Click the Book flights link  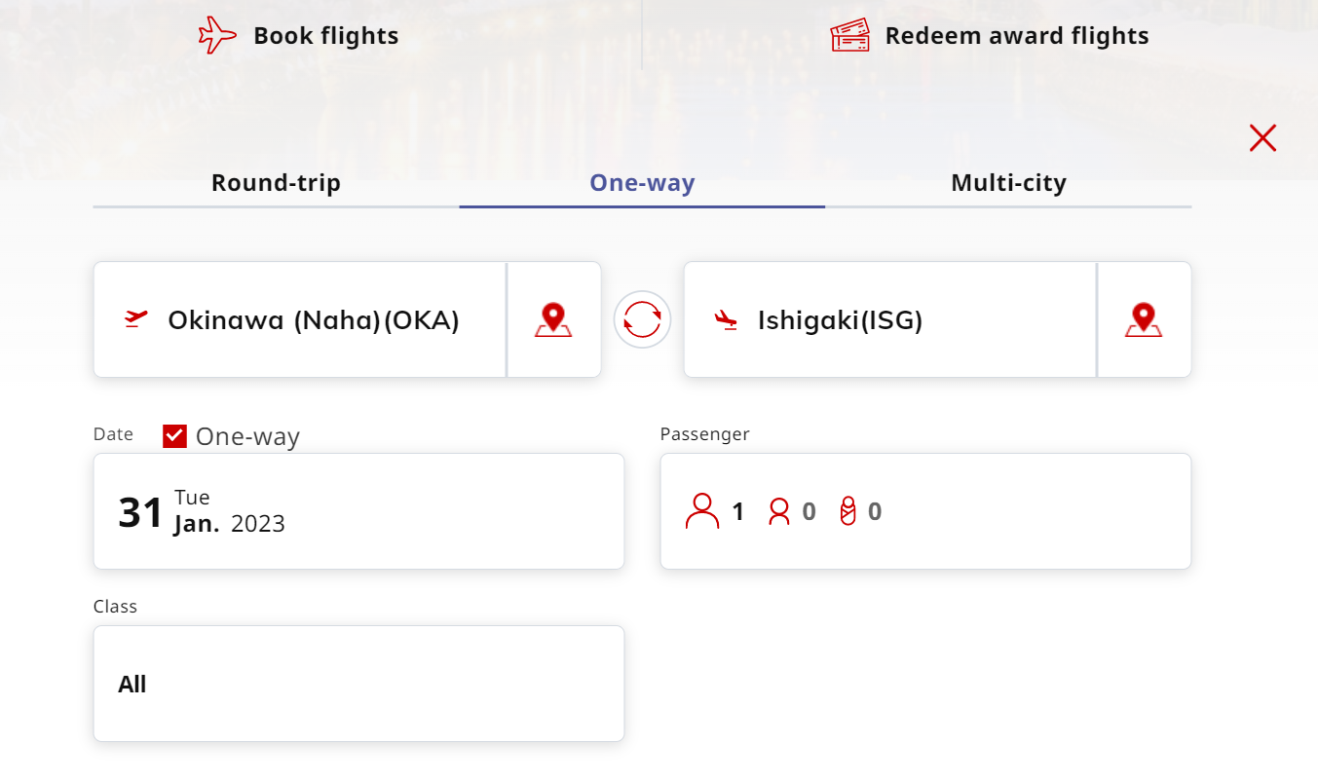325,36
